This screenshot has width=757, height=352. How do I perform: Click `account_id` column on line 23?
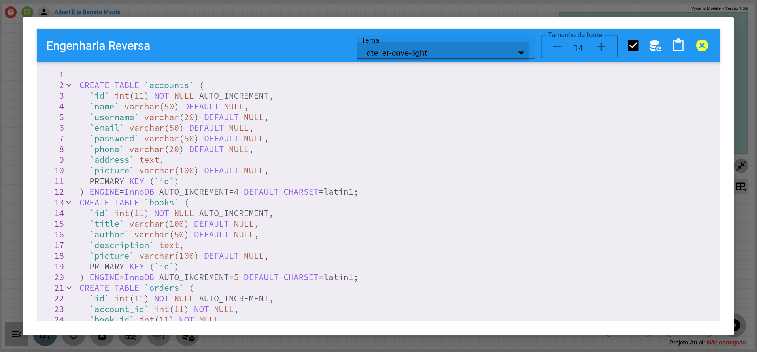[119, 309]
